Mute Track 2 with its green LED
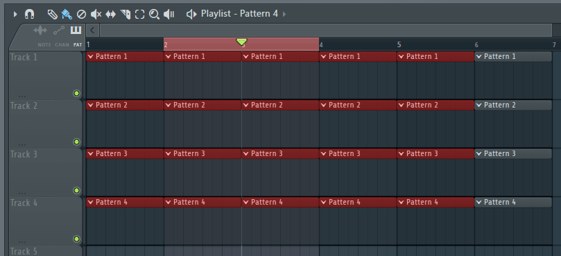Image resolution: width=561 pixels, height=256 pixels. click(x=76, y=142)
